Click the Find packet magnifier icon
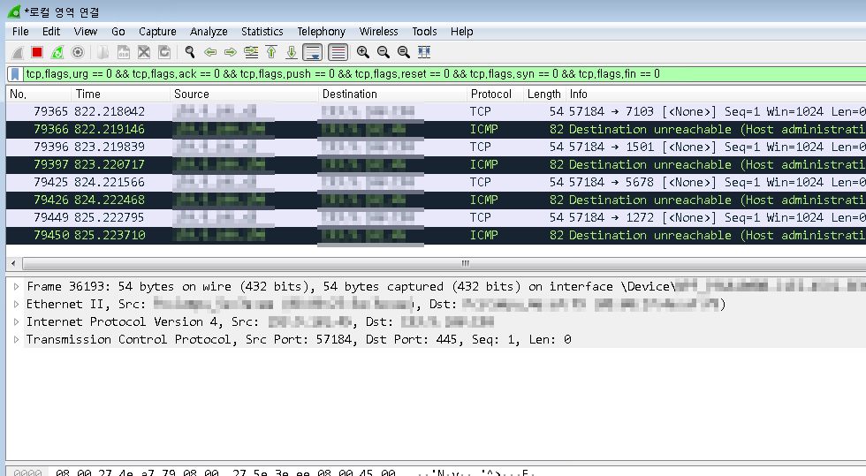Screen dimensions: 866x476 click(x=189, y=53)
